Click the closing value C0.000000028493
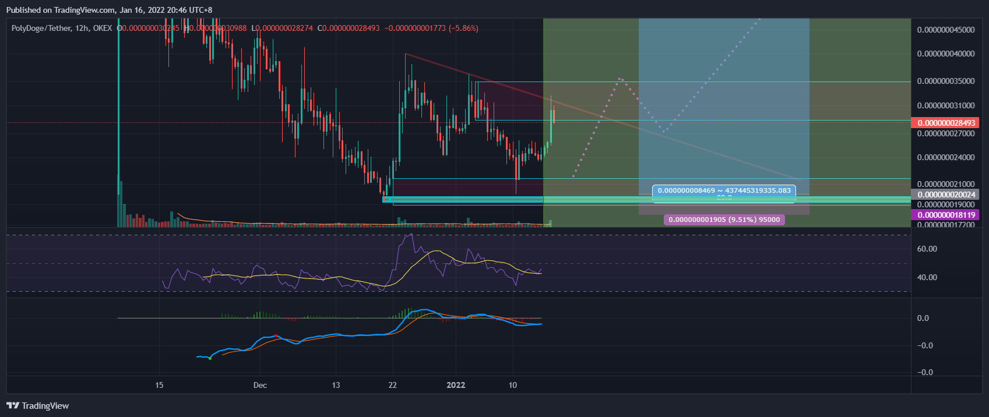Screen dimensions: 989x417 click(349, 28)
